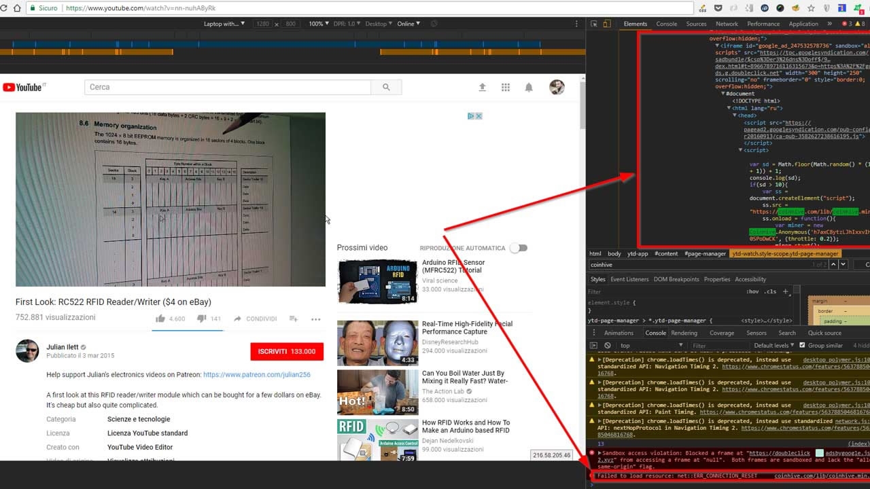Screen dimensions: 870x489
Task: Click the clear console icon
Action: pos(608,346)
